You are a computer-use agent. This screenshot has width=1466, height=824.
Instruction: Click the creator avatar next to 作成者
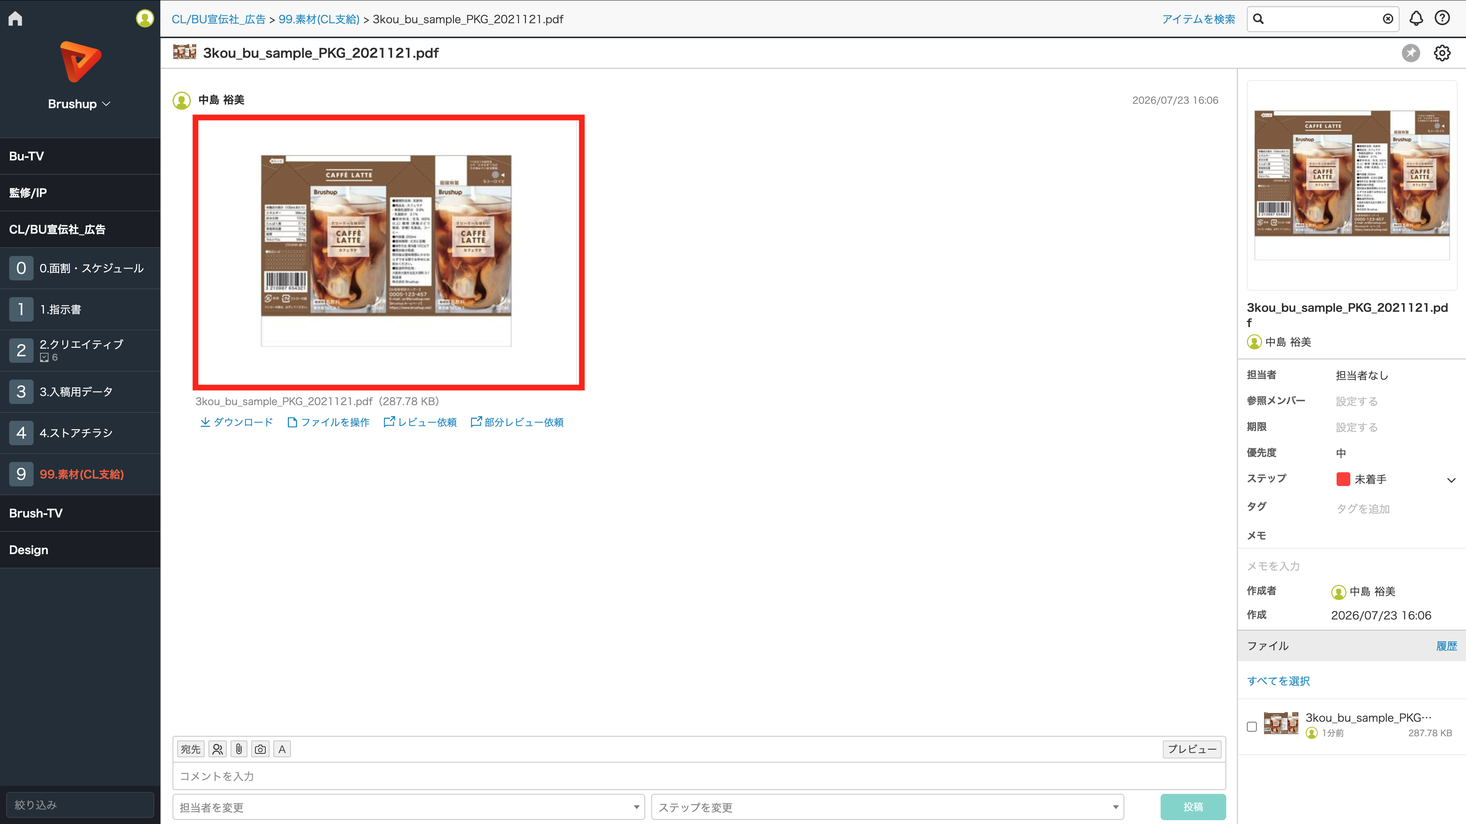1338,592
